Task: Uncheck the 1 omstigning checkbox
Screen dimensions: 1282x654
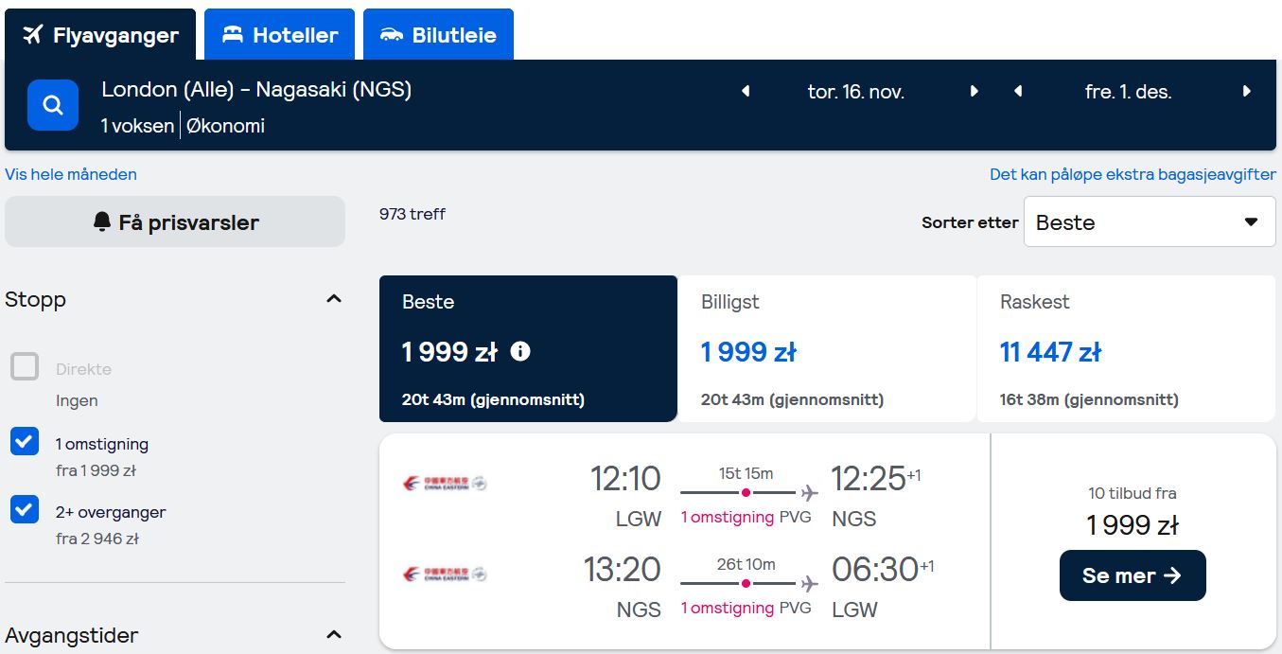Action: click(x=25, y=441)
